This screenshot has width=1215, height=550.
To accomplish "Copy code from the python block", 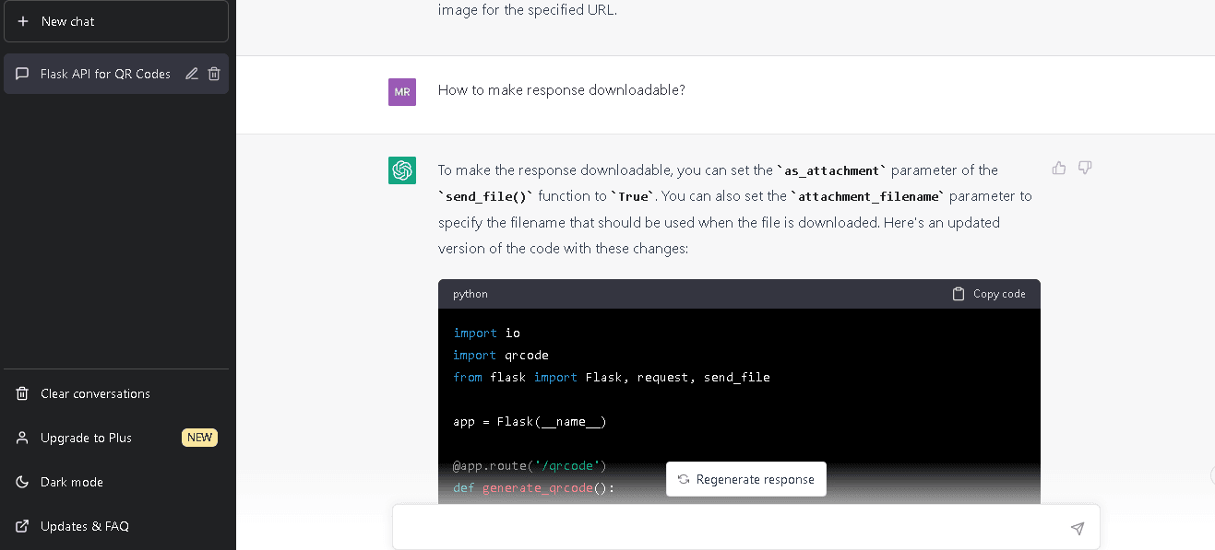I will 989,294.
